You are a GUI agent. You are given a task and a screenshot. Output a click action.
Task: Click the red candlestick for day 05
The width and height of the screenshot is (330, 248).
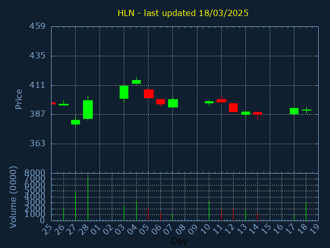(148, 94)
